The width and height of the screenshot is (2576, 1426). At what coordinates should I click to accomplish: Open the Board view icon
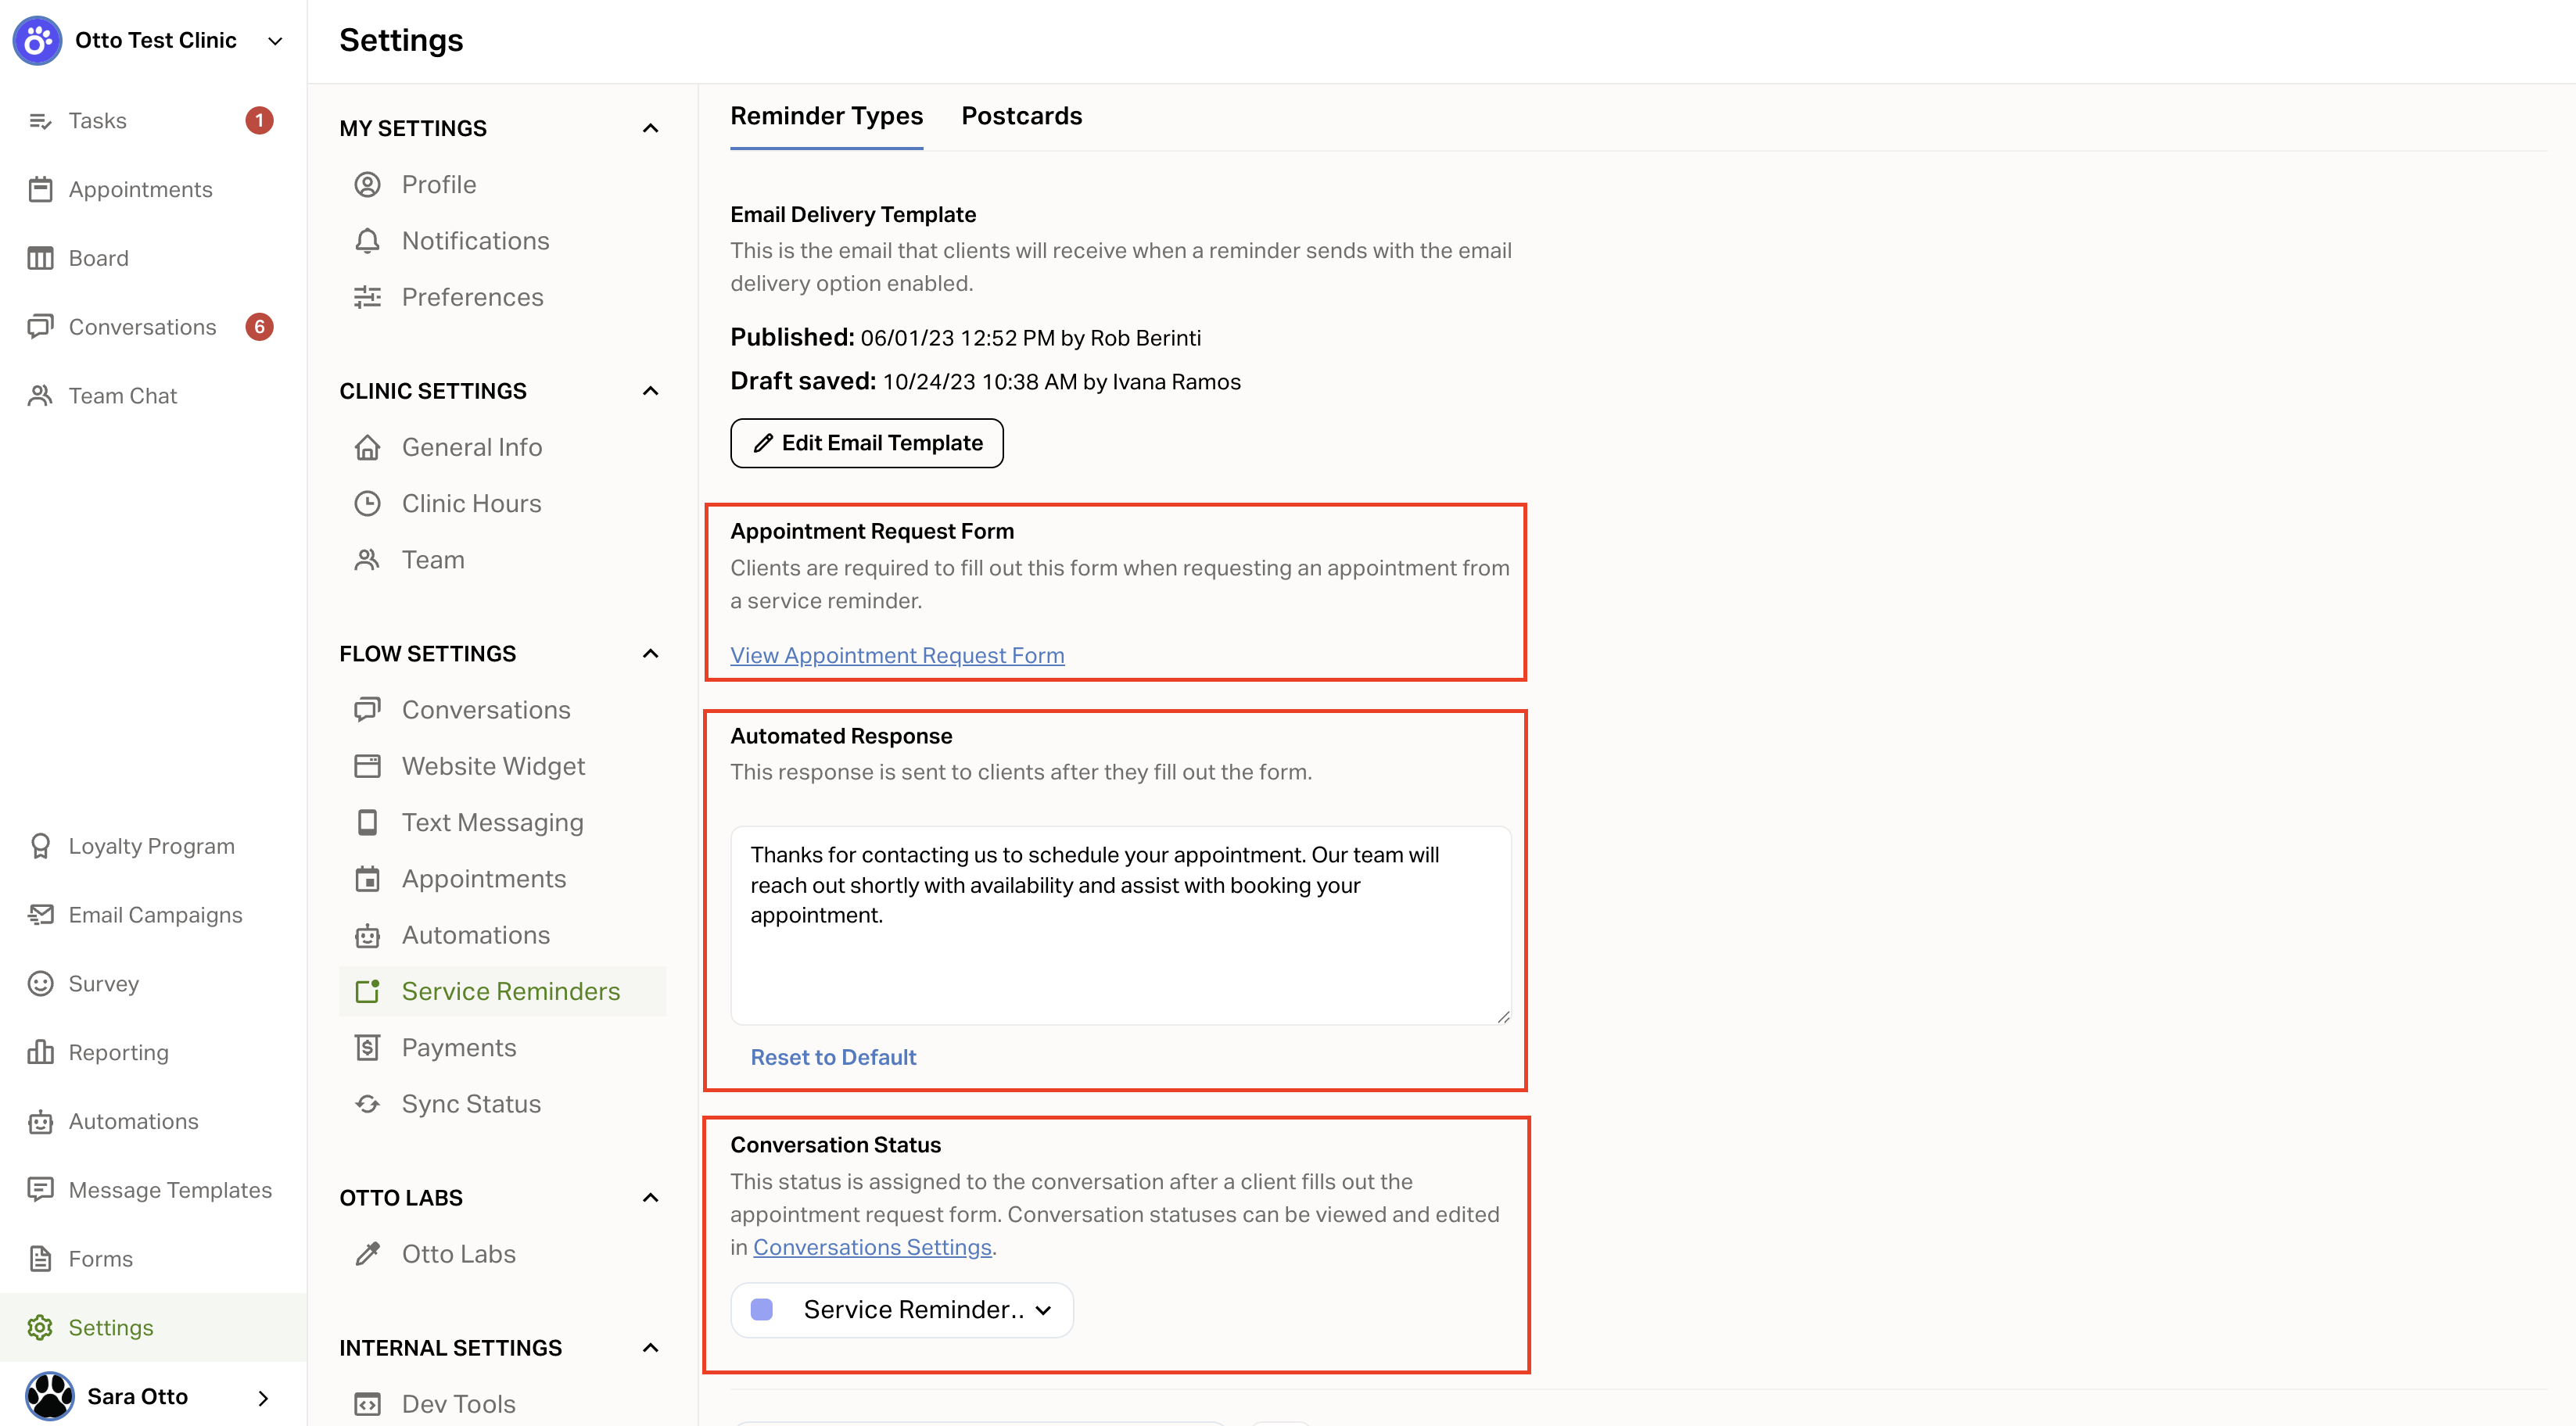coord(40,258)
